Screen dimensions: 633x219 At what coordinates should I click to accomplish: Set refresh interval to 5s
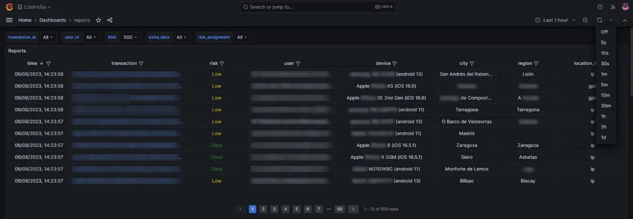(605, 43)
